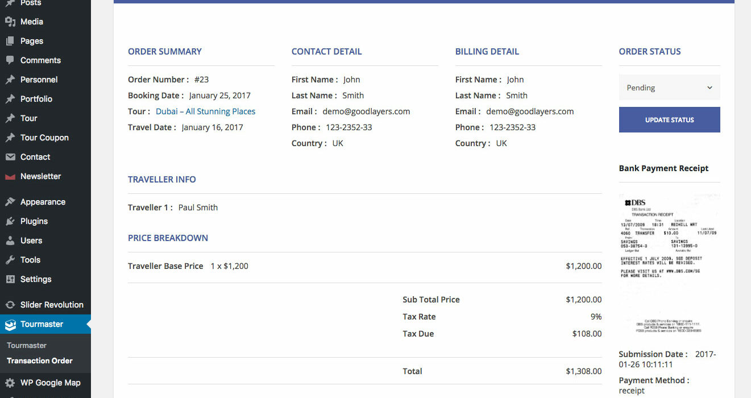Click the Users person icon
The width and height of the screenshot is (751, 398).
(x=10, y=241)
